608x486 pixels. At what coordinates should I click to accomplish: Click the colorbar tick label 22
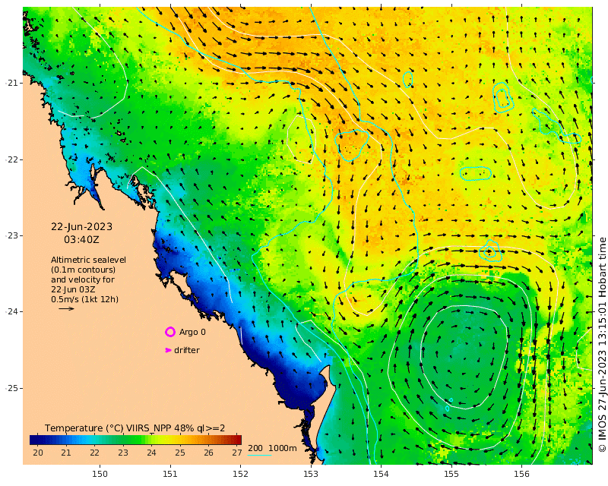(x=94, y=453)
